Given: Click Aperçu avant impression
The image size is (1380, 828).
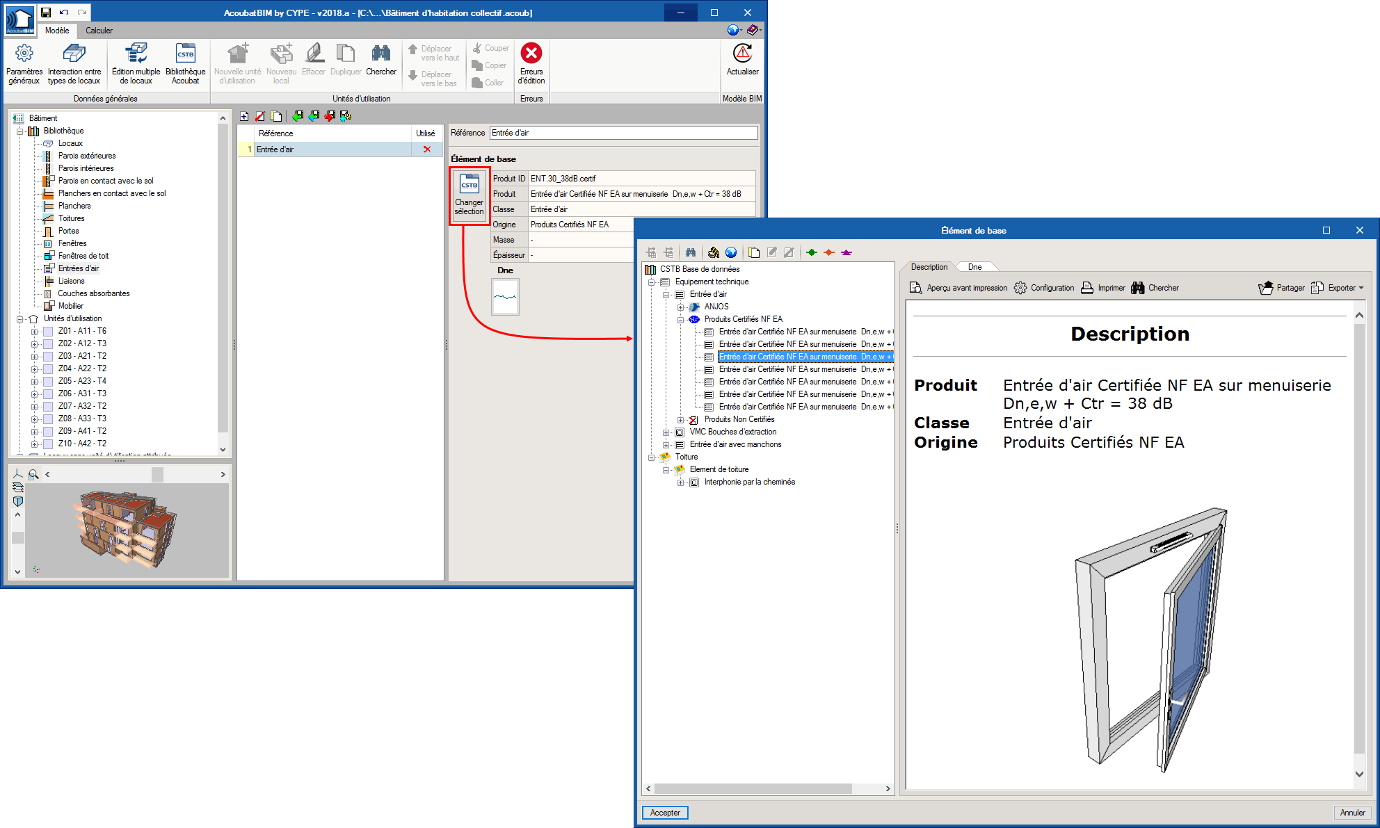Looking at the screenshot, I should click(x=958, y=288).
